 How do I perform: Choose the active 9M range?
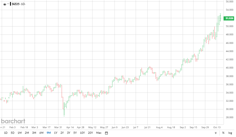[49, 133]
